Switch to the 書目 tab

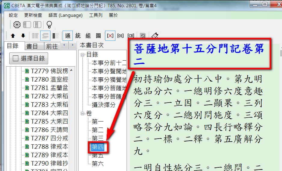[32, 46]
